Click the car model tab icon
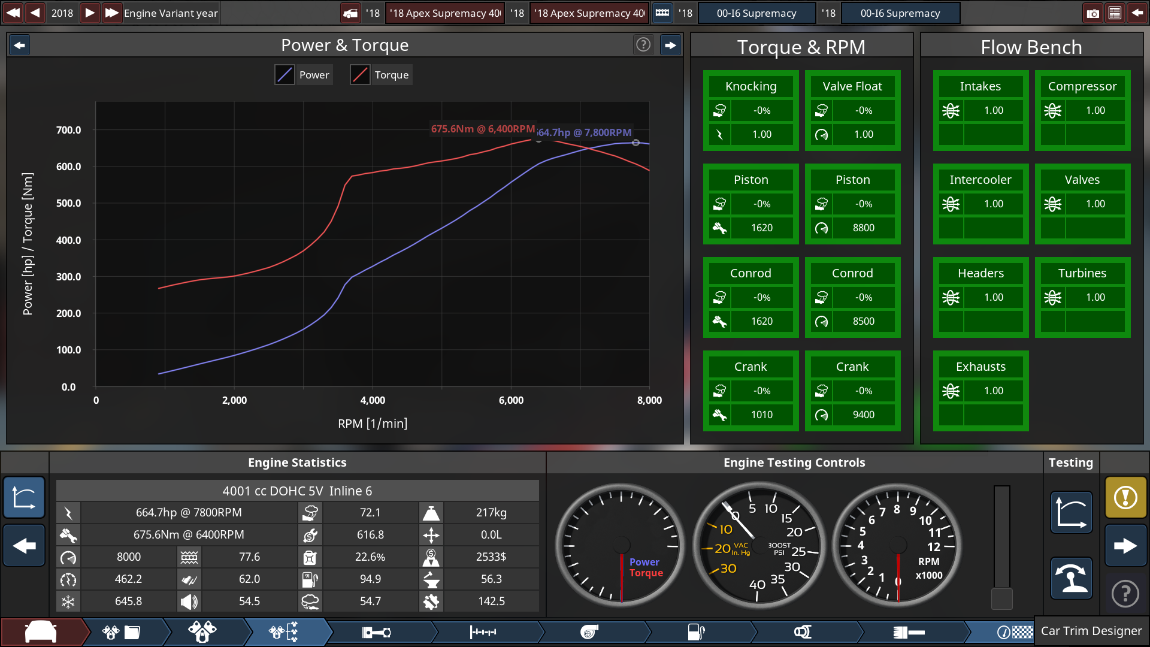Viewport: 1150px width, 647px height. click(41, 632)
